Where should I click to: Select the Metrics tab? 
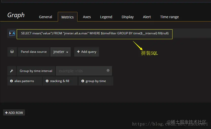(x=68, y=17)
